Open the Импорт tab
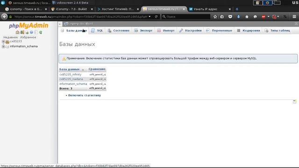 (166, 30)
